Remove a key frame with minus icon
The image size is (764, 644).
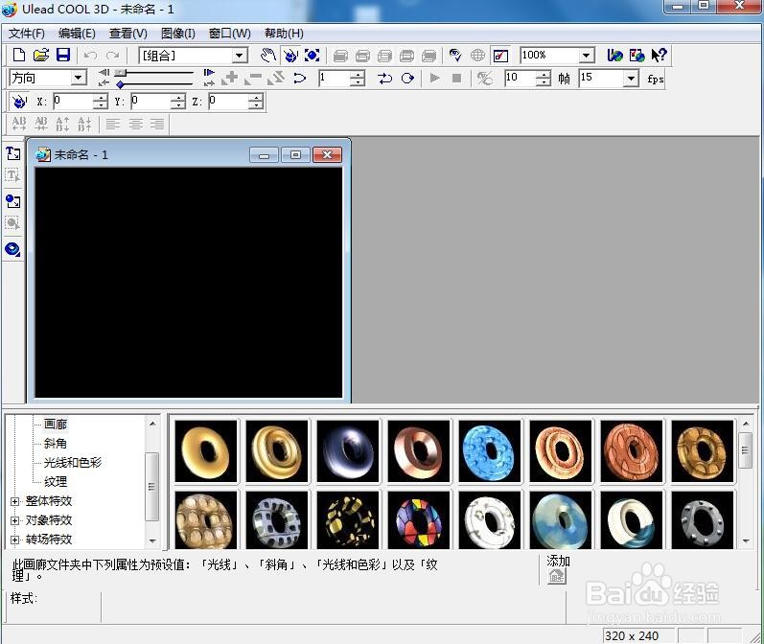(x=253, y=78)
